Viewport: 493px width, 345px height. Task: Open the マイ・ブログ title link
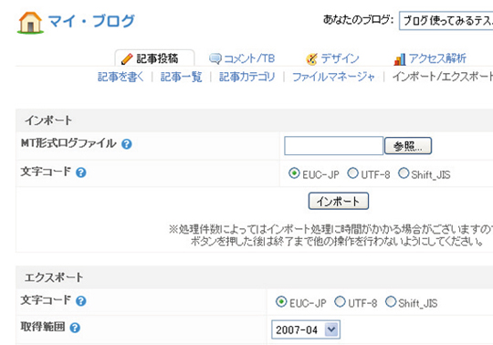91,21
